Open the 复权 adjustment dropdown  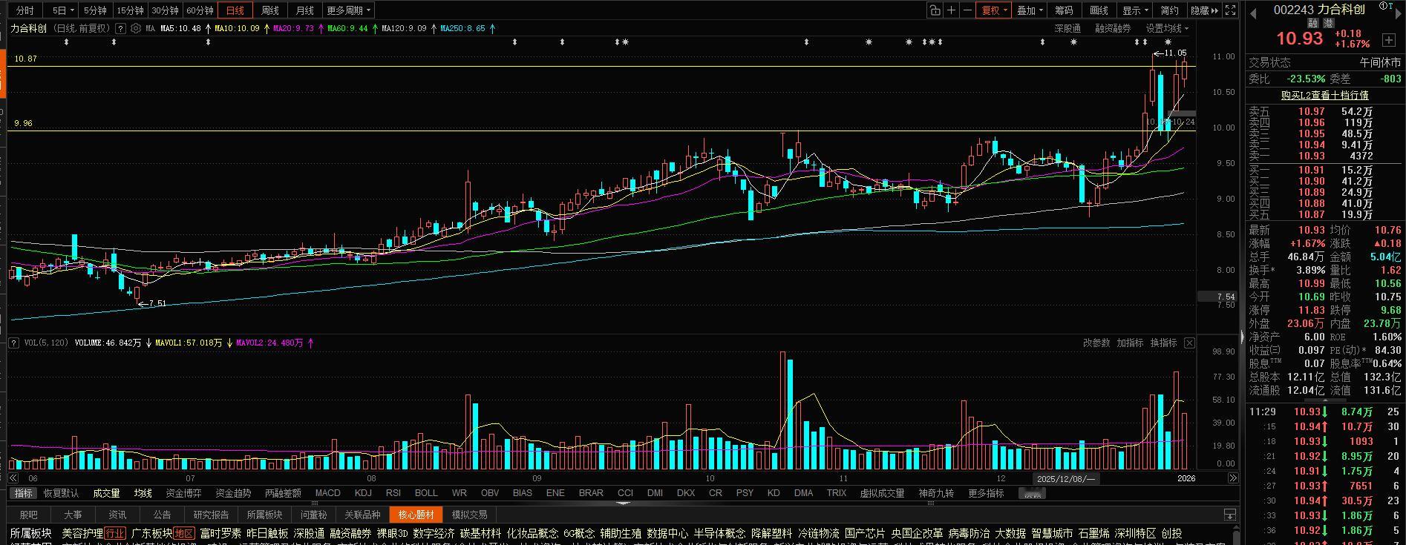point(994,10)
